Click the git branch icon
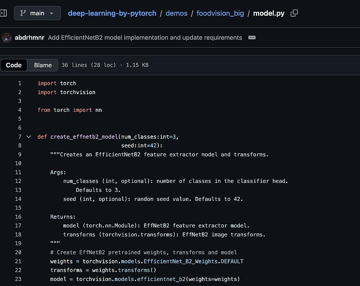 [x=23, y=13]
